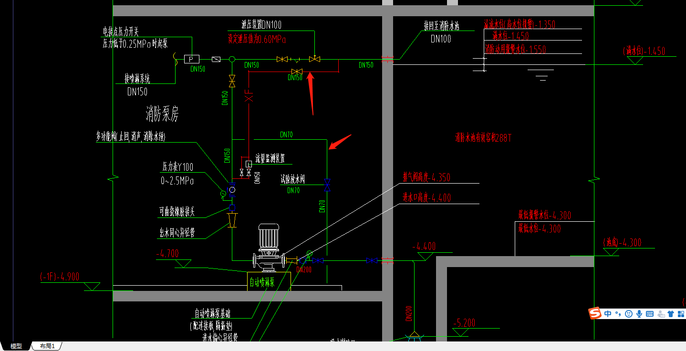Select the flow monitoring L box symbol
Screen dimensions: 686x351
click(x=248, y=164)
